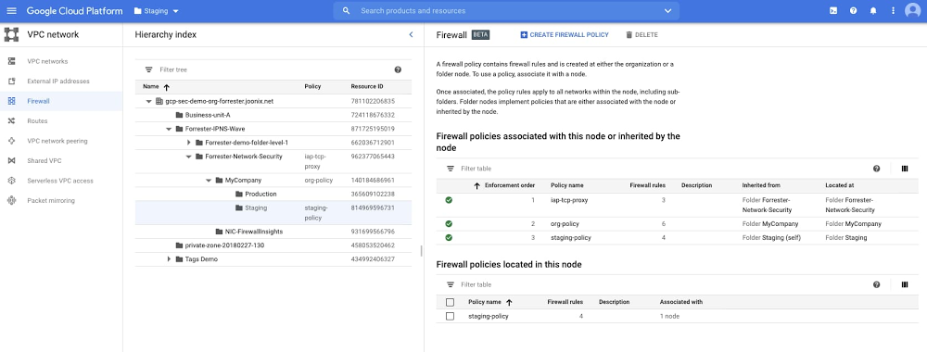Screen dimensions: 927x352
Task: Click the filter icon beside Filter tree
Action: 148,69
